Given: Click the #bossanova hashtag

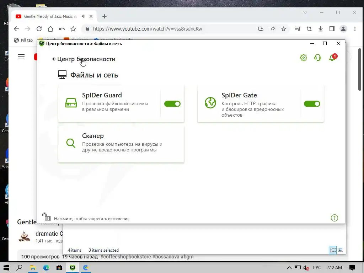Looking at the screenshot, I should coord(166,257).
